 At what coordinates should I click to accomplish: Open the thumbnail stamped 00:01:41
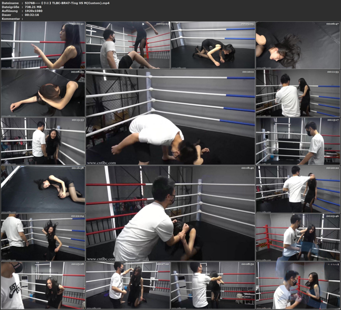43,45
